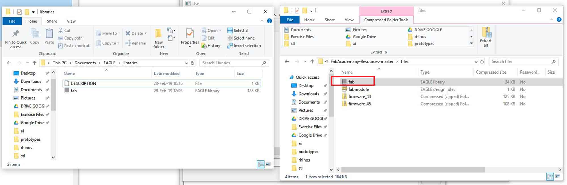Select firmware_45 zipped folder
Viewport: 567px width, 185px height.
point(359,104)
